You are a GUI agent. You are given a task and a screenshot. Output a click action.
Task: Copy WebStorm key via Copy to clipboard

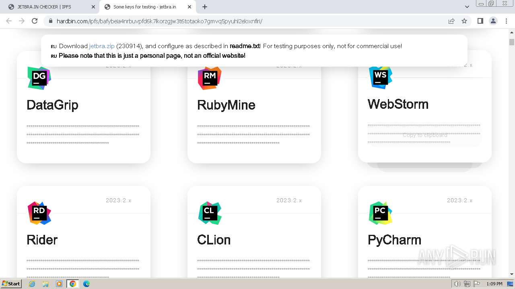tap(425, 135)
